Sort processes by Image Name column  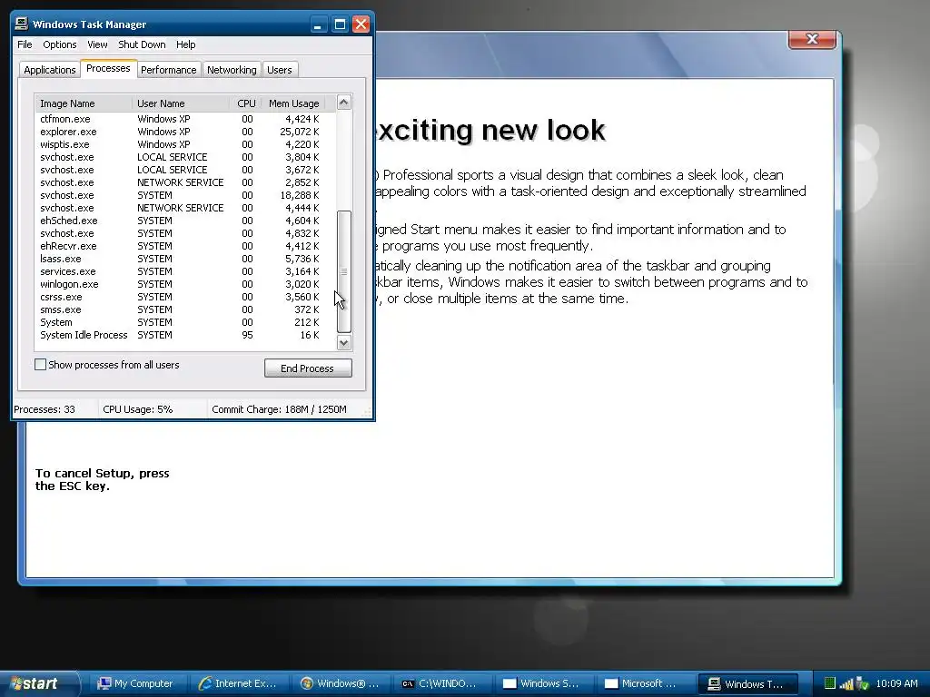pyautogui.click(x=84, y=103)
